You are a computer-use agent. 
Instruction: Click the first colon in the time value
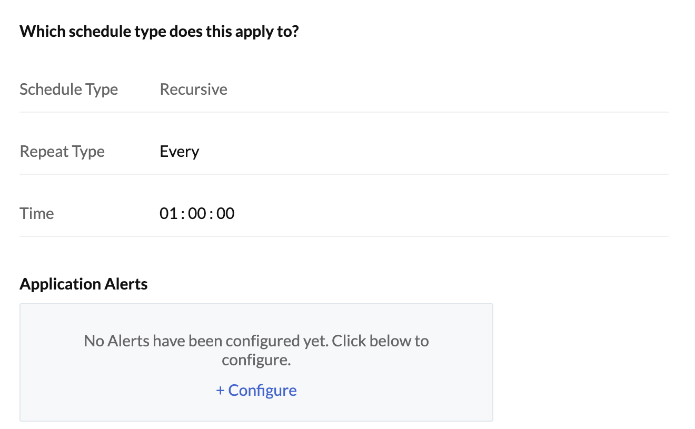coord(182,214)
